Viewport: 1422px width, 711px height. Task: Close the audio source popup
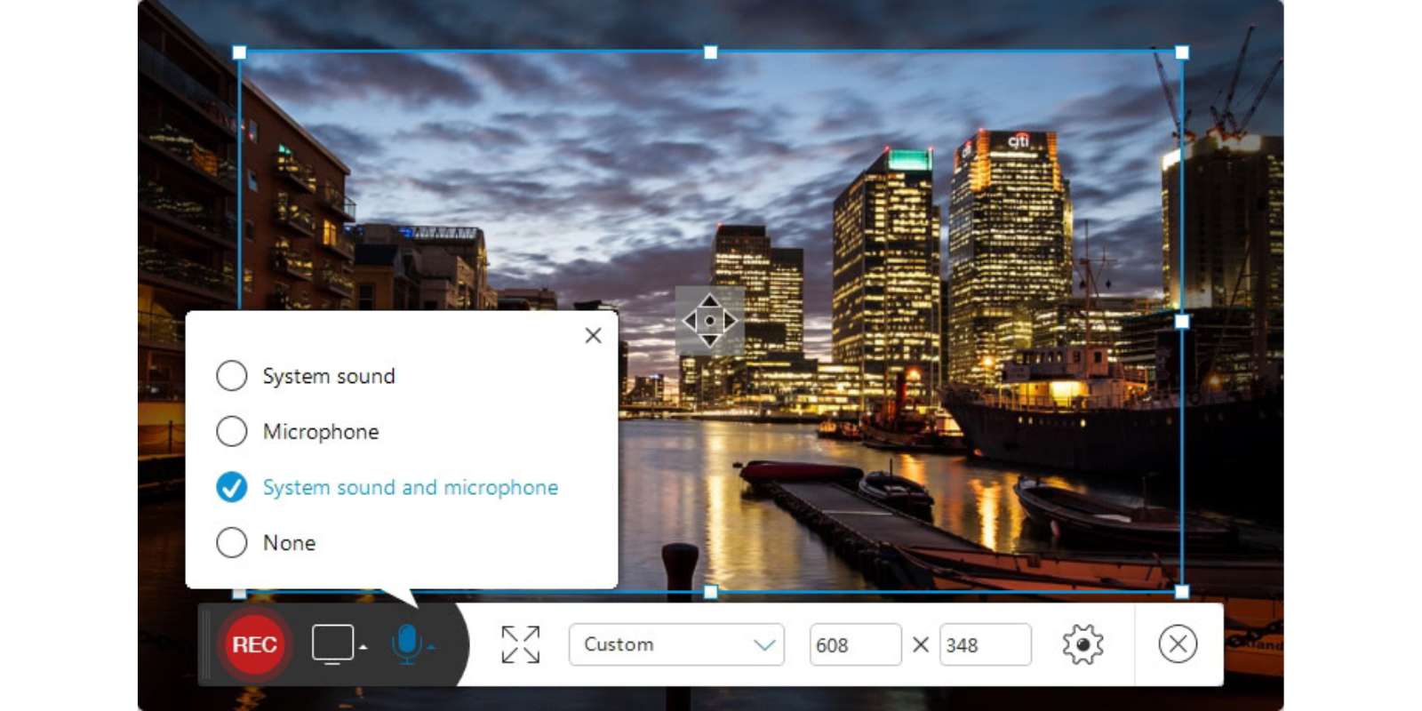pyautogui.click(x=593, y=336)
